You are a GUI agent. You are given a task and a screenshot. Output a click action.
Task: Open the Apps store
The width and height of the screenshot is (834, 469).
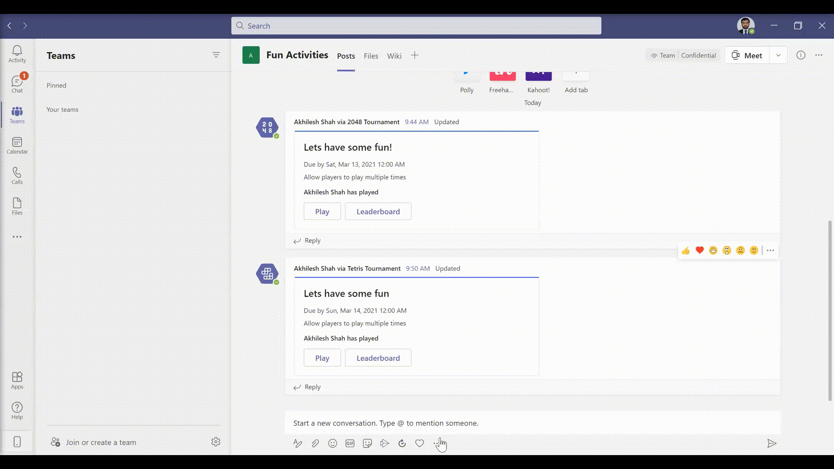[17, 380]
